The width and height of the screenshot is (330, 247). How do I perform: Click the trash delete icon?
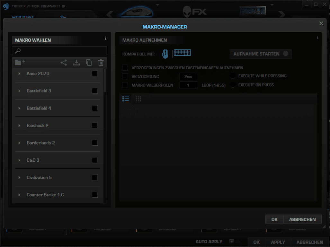tap(101, 63)
